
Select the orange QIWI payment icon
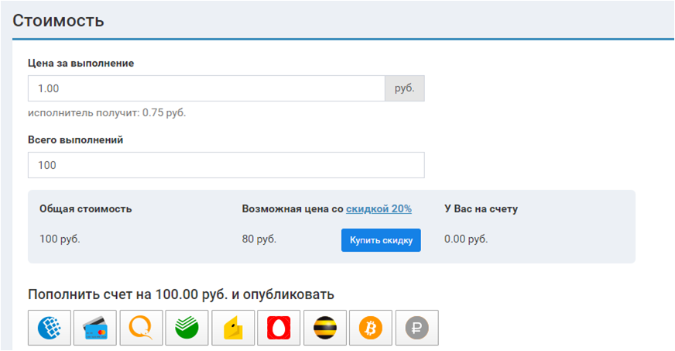(x=141, y=329)
